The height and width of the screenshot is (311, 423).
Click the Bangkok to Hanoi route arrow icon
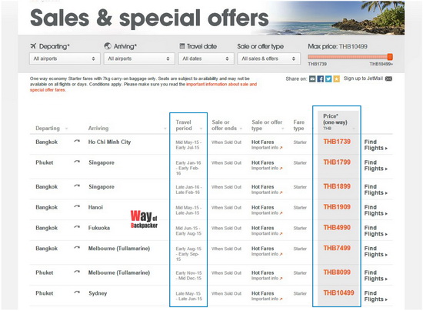coord(77,207)
